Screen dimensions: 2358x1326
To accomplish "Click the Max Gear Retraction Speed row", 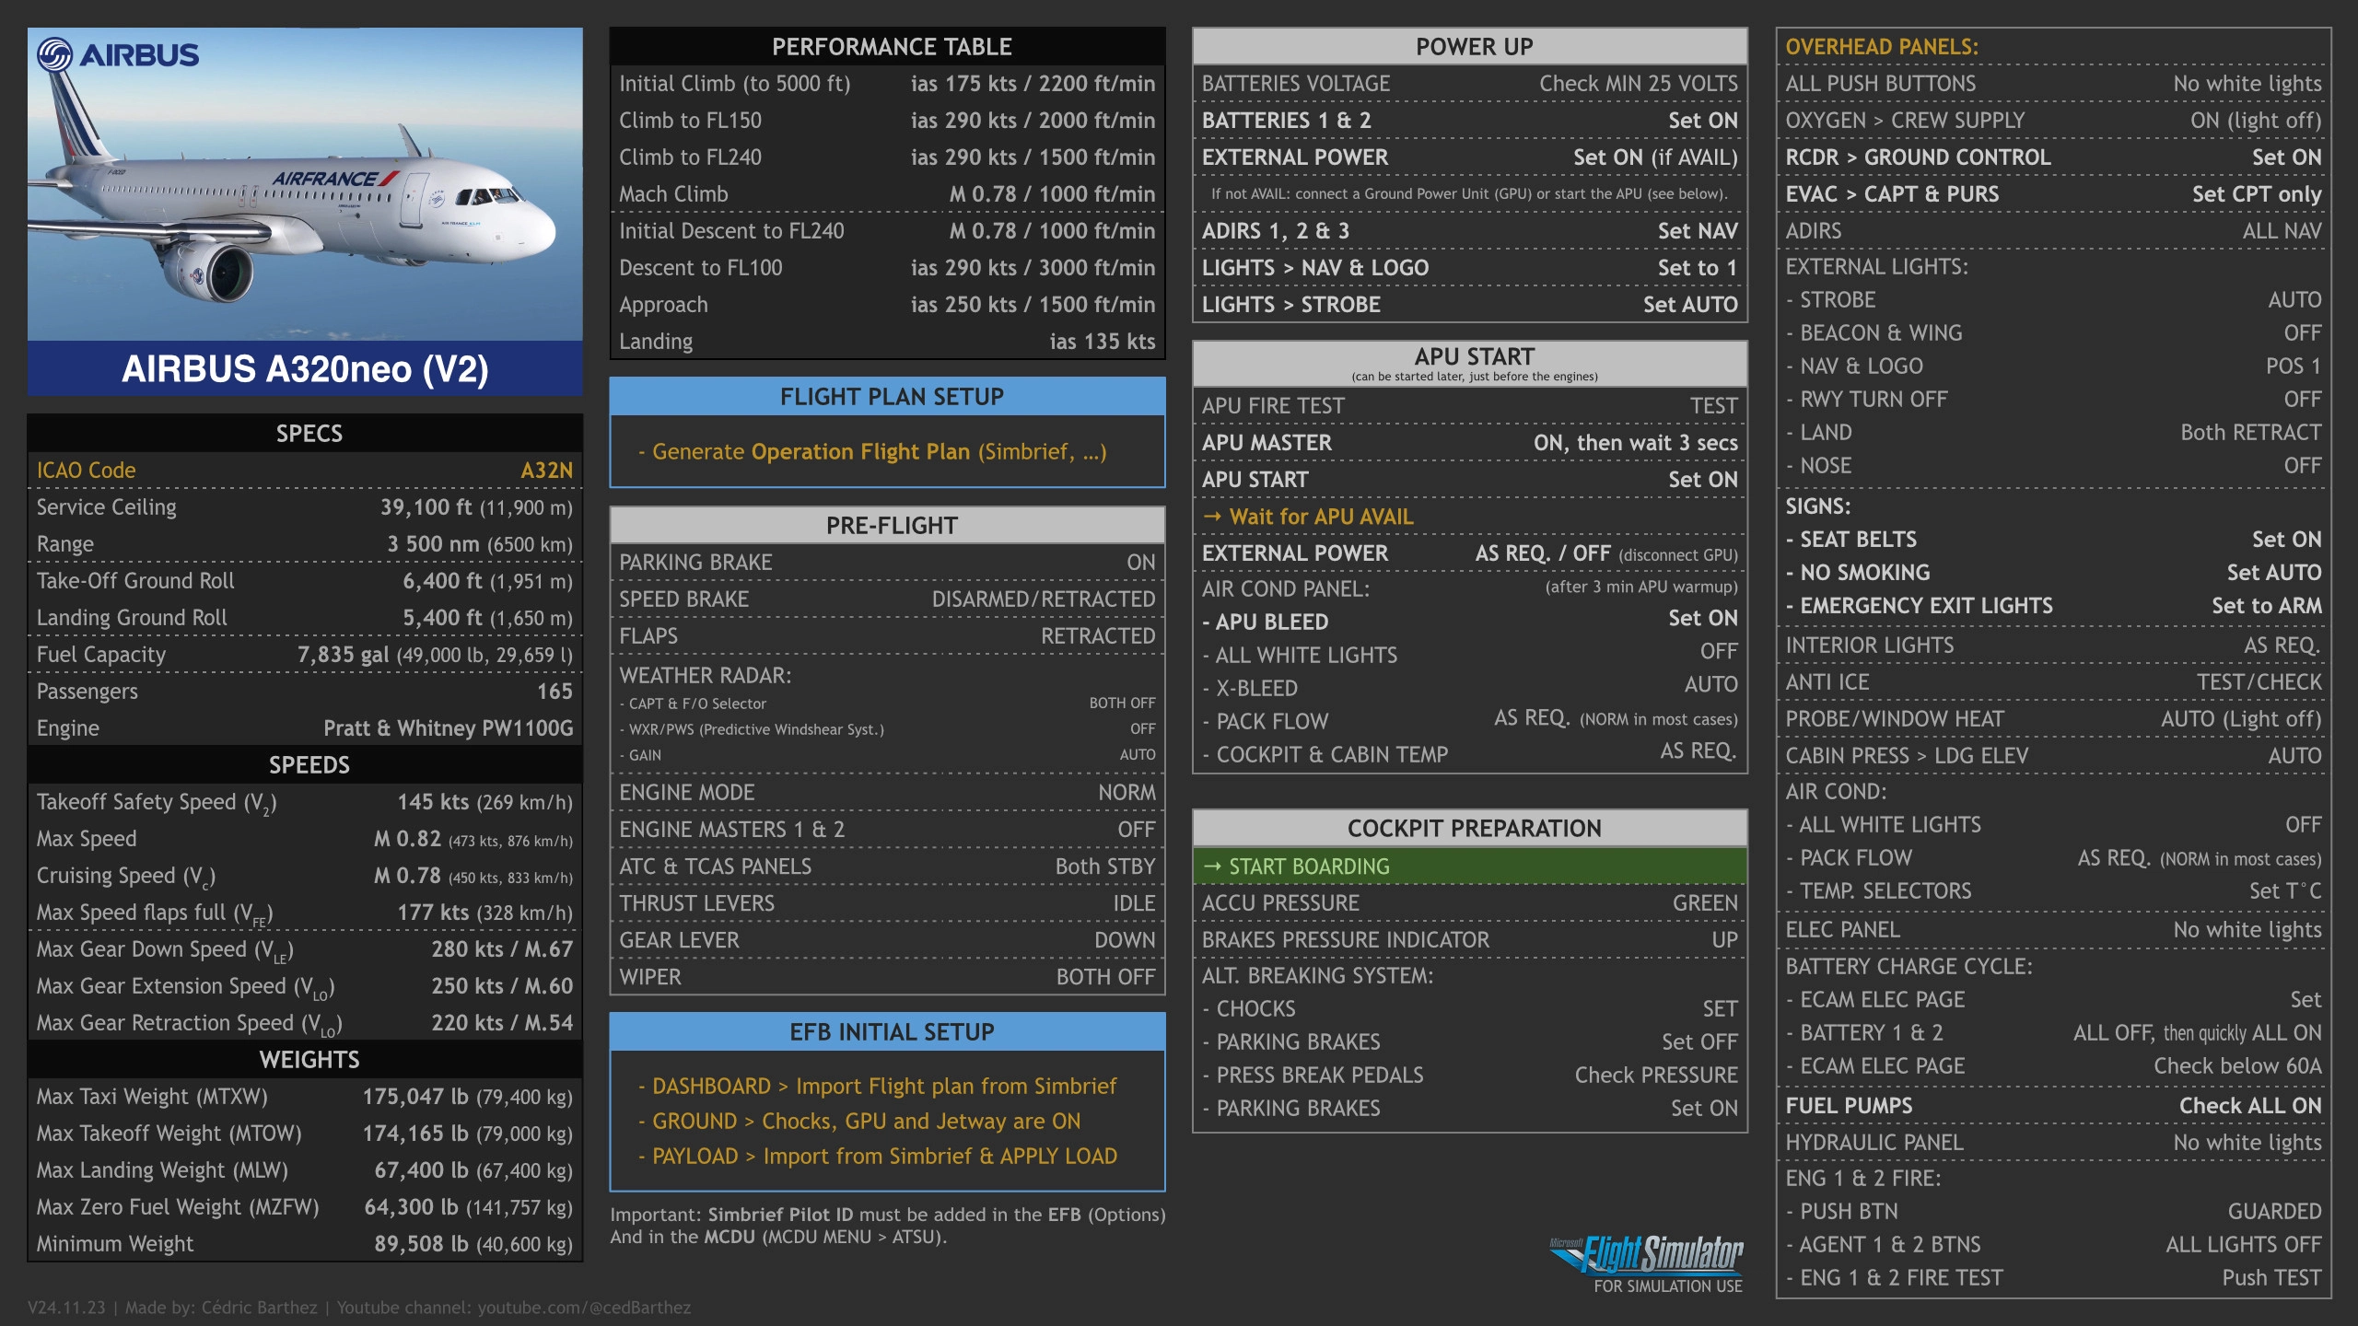I will click(x=305, y=1022).
